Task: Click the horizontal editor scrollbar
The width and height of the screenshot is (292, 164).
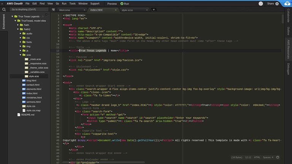Action: 103,162
